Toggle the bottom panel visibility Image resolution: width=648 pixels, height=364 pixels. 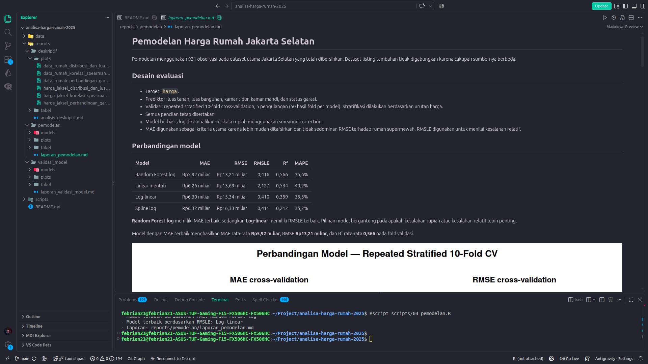pyautogui.click(x=634, y=6)
